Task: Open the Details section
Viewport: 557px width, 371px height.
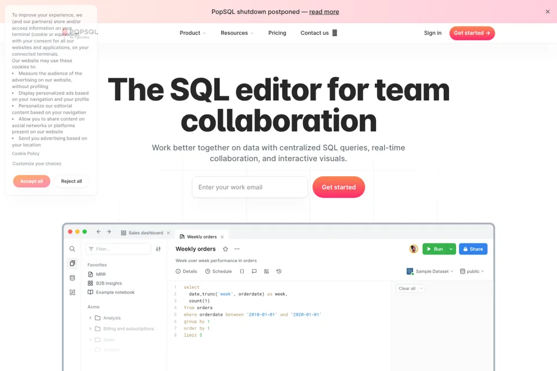Action: [x=186, y=271]
